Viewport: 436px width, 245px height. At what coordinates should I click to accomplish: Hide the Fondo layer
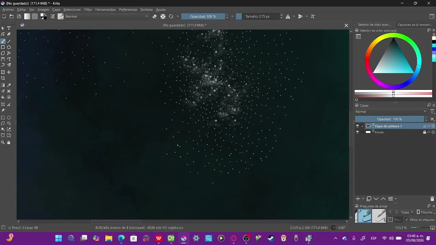357,132
